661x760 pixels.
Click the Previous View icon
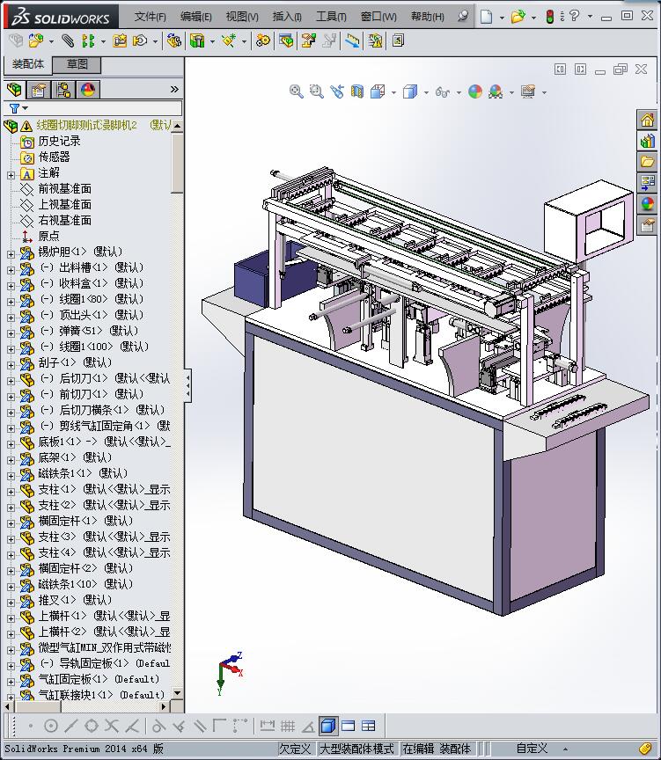337,91
